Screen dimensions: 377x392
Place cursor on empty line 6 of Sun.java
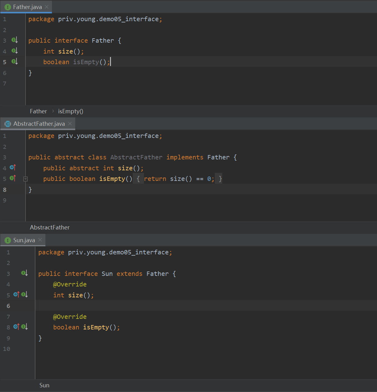pos(206,306)
